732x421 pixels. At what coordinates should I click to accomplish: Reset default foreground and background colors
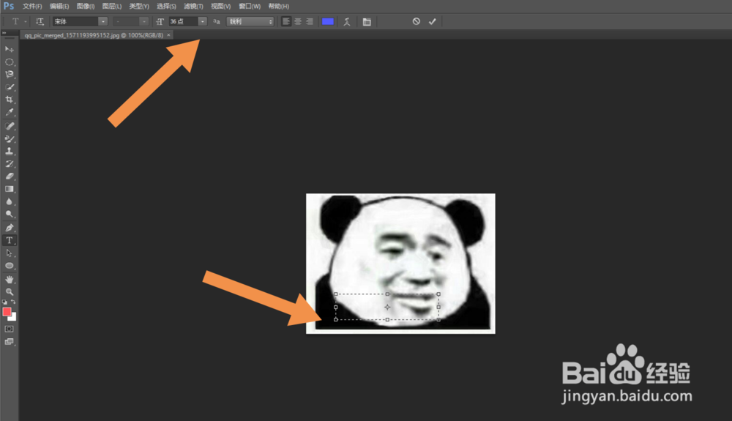click(x=4, y=302)
